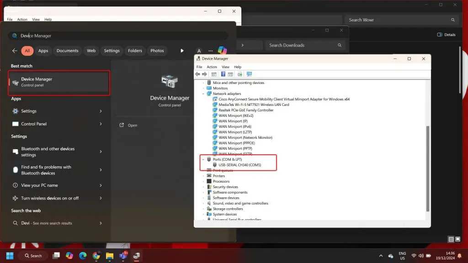
Task: Click the USB-SERIAL CH340 (COM5) device icon
Action: (x=215, y=165)
